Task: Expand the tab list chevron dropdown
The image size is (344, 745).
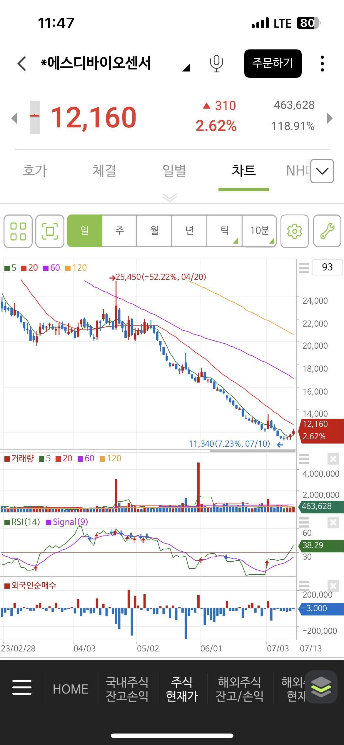Action: 322,171
